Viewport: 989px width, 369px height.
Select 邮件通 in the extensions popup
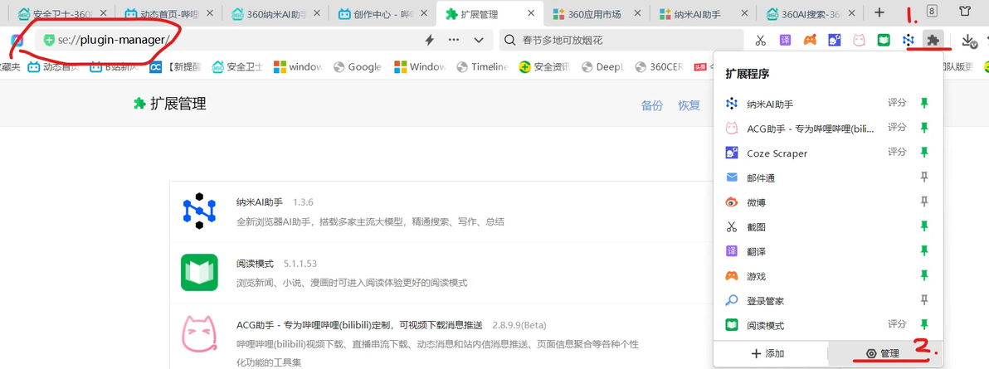pos(827,178)
